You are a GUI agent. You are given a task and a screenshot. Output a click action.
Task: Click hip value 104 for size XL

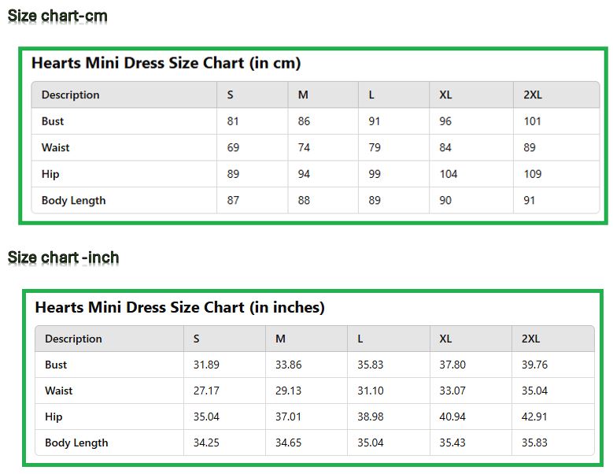pyautogui.click(x=449, y=174)
